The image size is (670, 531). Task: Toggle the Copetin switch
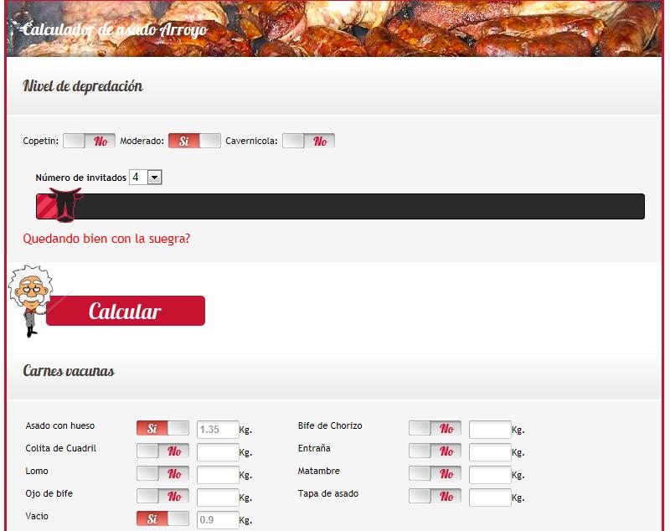tap(89, 141)
